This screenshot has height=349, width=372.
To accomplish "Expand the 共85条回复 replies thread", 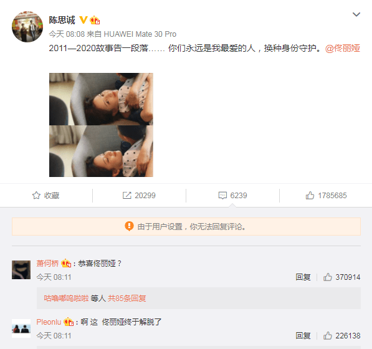I will click(x=127, y=299).
